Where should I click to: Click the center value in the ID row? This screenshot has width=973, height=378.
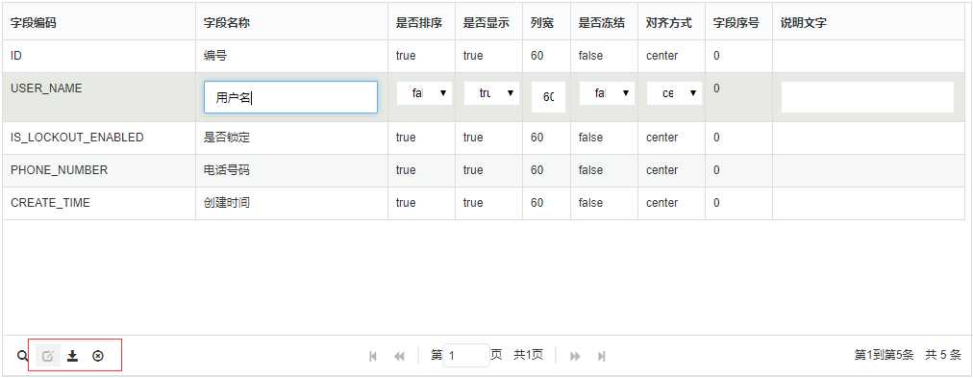click(662, 56)
